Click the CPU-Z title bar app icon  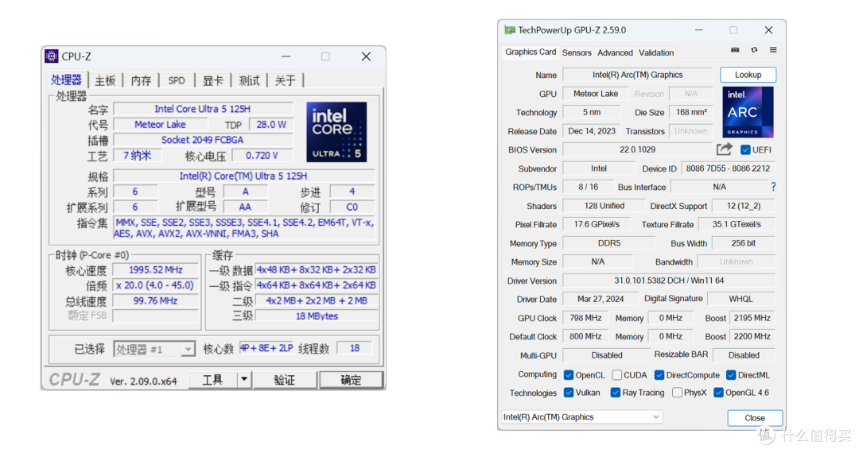[52, 56]
